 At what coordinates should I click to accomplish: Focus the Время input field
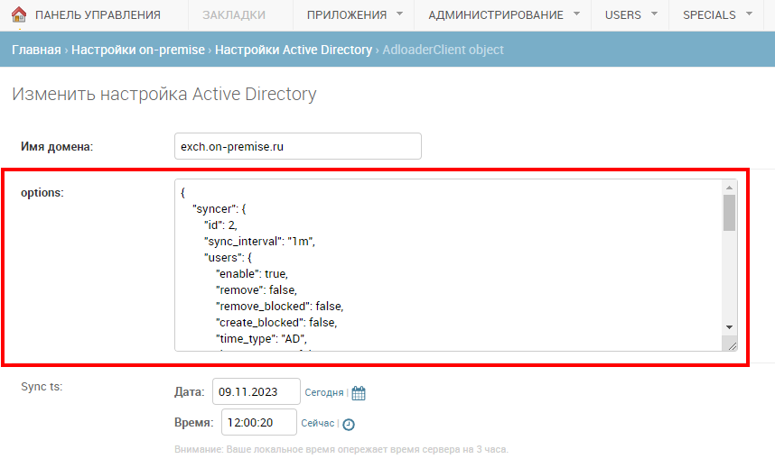coord(258,422)
